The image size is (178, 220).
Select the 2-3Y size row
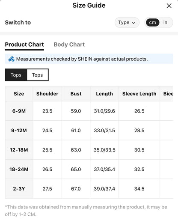[x=89, y=189]
